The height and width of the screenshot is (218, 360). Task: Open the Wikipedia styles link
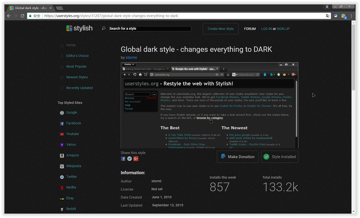pos(74,166)
